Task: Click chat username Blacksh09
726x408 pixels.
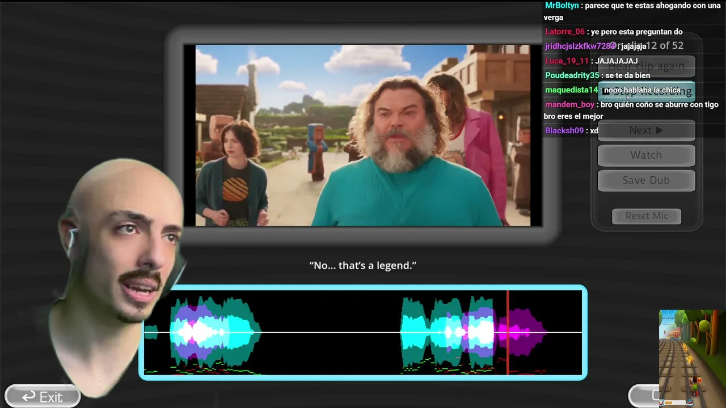Action: coord(564,130)
